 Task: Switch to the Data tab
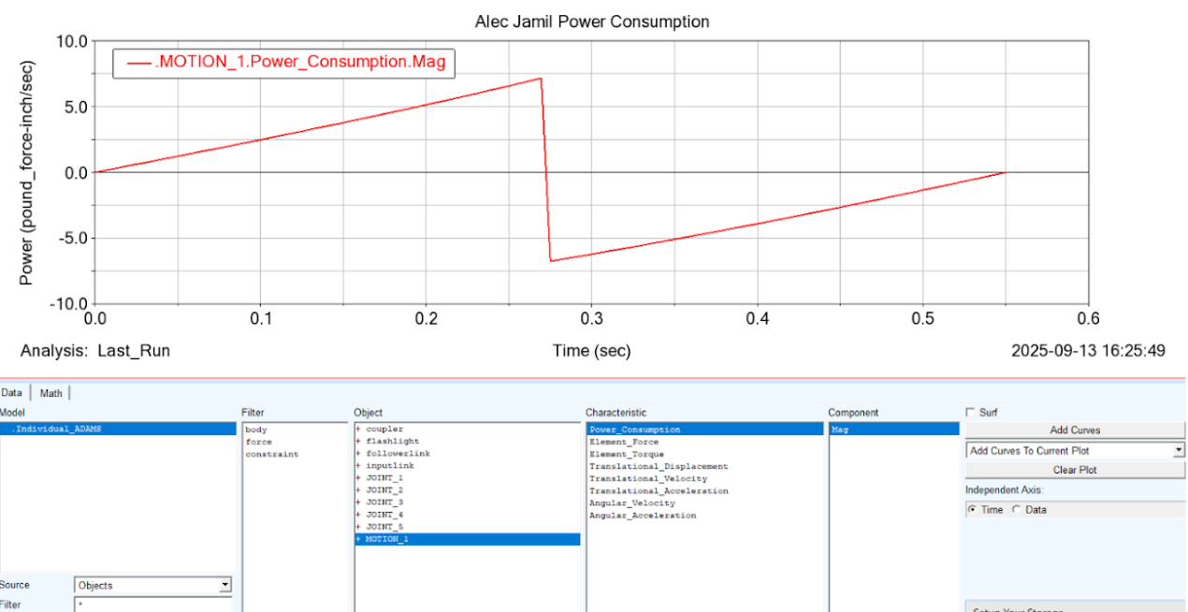13,393
